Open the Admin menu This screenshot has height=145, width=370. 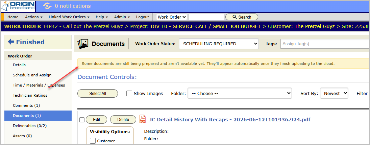(x=122, y=17)
